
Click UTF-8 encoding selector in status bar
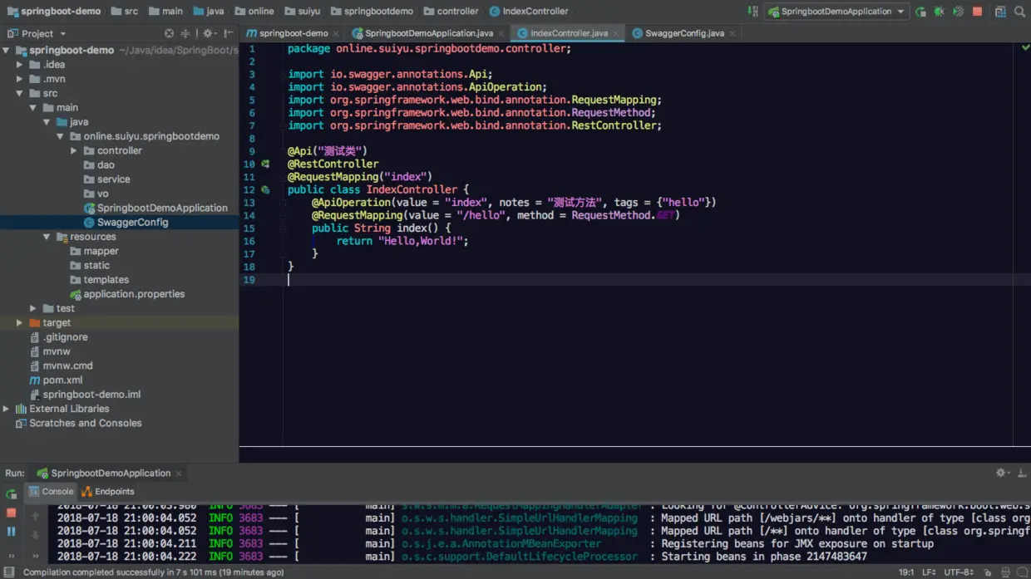[958, 572]
